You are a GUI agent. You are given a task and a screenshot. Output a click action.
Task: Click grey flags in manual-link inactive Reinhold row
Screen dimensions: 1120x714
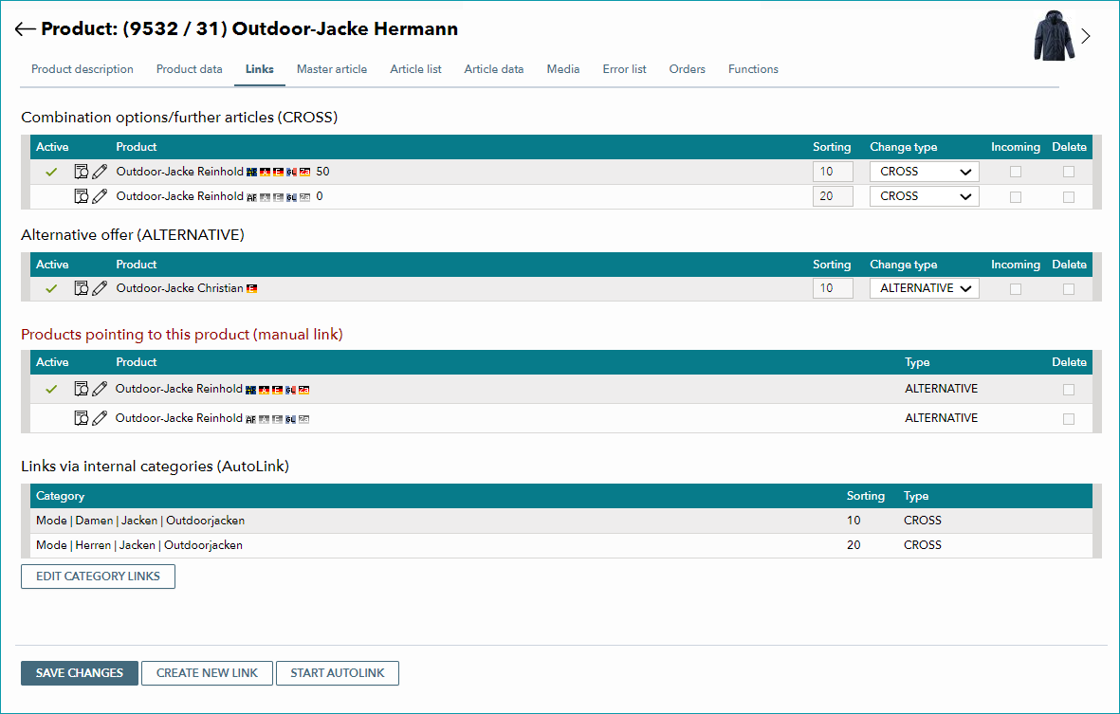tap(277, 419)
